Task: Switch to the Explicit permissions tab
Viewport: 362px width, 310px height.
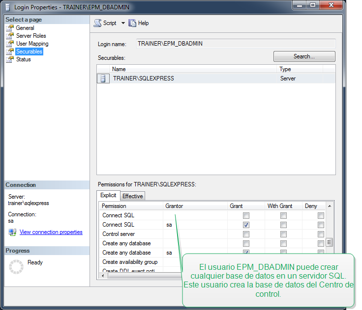Action: coord(108,195)
